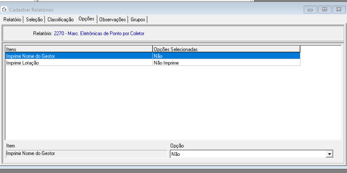Open the Seleção tab
The height and width of the screenshot is (173, 347).
[34, 20]
